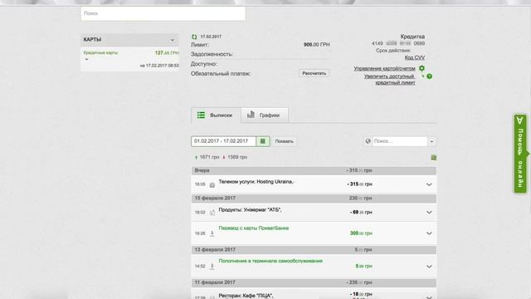This screenshot has height=299, width=531.
Task: Collapse the КАРТЫ panel arrow
Action: click(x=172, y=40)
